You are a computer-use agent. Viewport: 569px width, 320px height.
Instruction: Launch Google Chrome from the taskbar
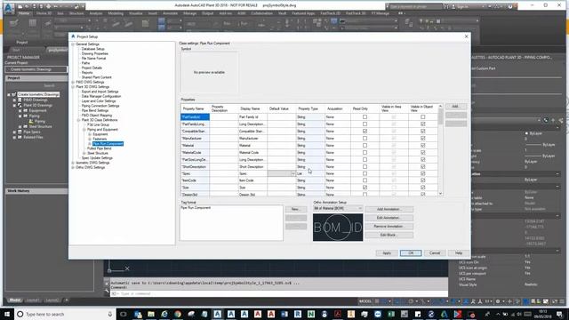(178, 314)
